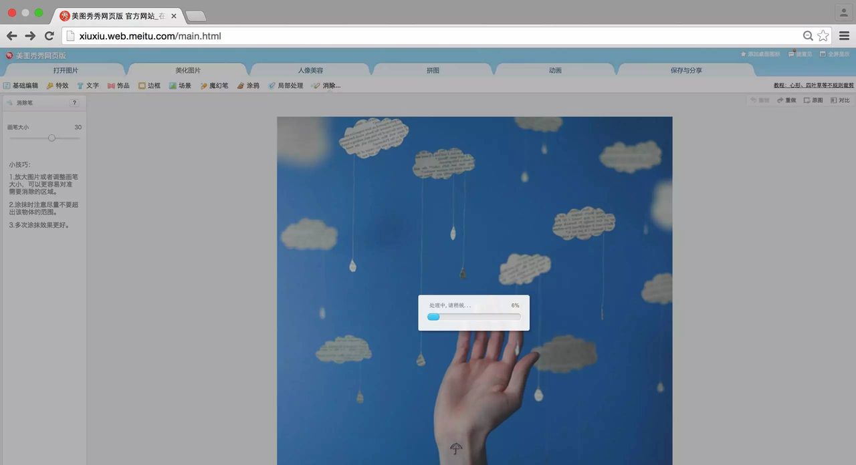Switch to the 打开图片 tab
The width and height of the screenshot is (856, 465).
click(x=66, y=70)
